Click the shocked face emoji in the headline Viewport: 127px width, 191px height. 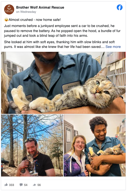[6, 19]
